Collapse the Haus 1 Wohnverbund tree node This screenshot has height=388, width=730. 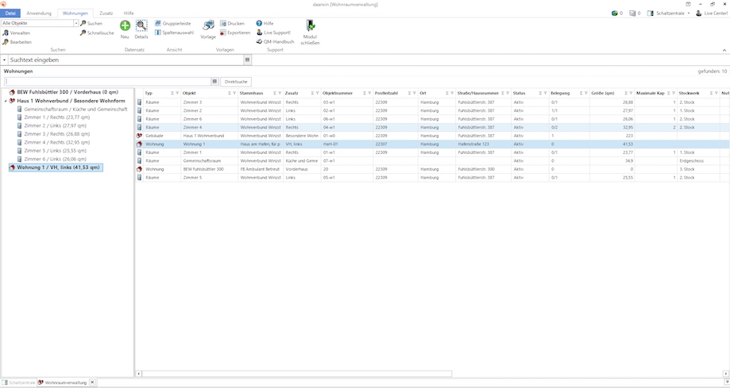[x=6, y=101]
